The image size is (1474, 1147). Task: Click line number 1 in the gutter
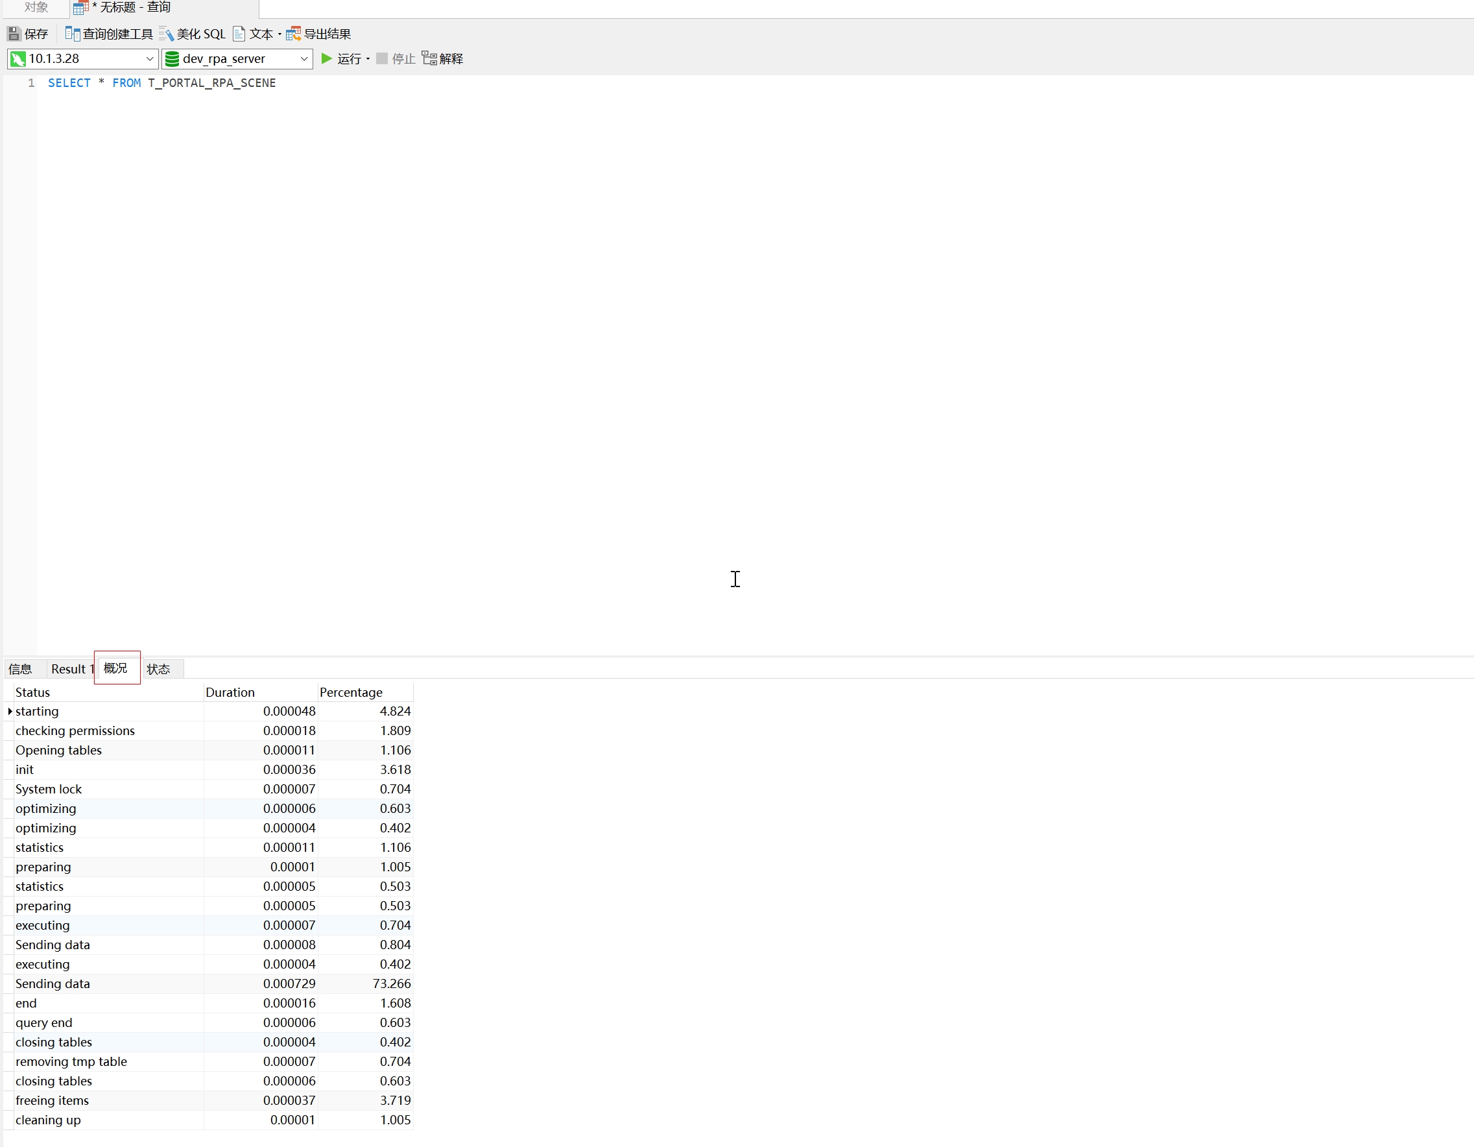(31, 83)
